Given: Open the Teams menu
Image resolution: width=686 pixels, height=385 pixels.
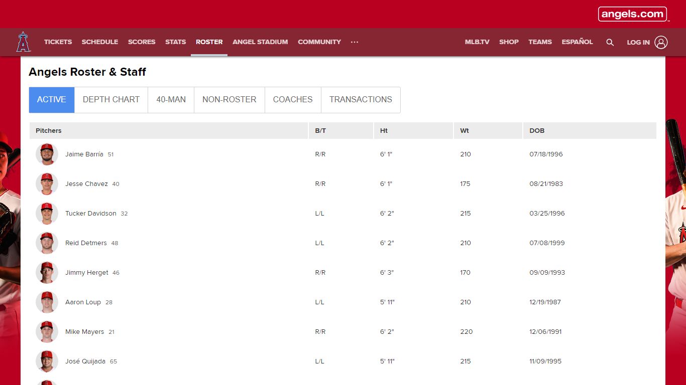Looking at the screenshot, I should tap(540, 42).
